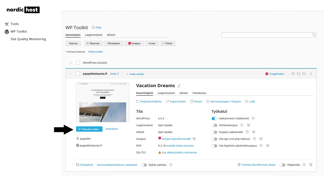
Task: Click the Lokit logs icon link
Action: pyautogui.click(x=250, y=101)
